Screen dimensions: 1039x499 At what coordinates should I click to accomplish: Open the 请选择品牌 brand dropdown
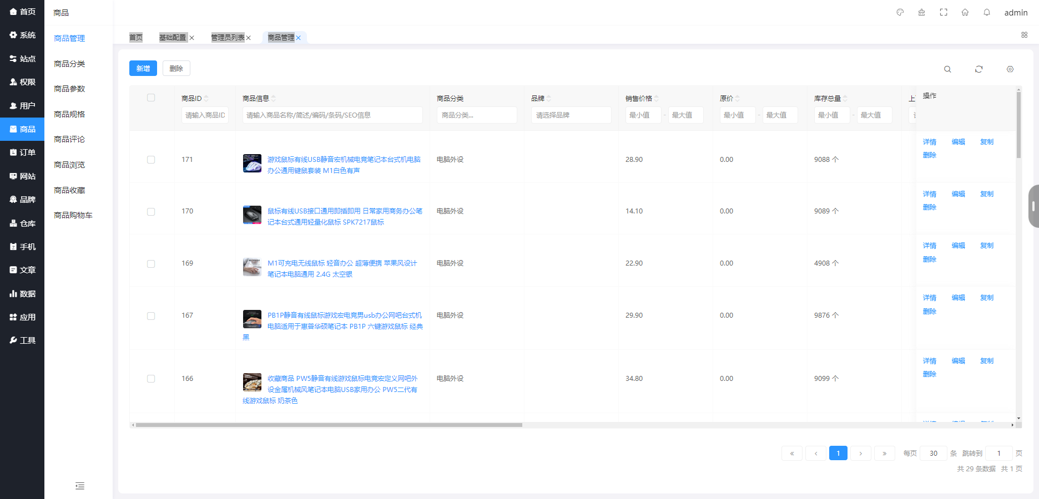pos(571,115)
